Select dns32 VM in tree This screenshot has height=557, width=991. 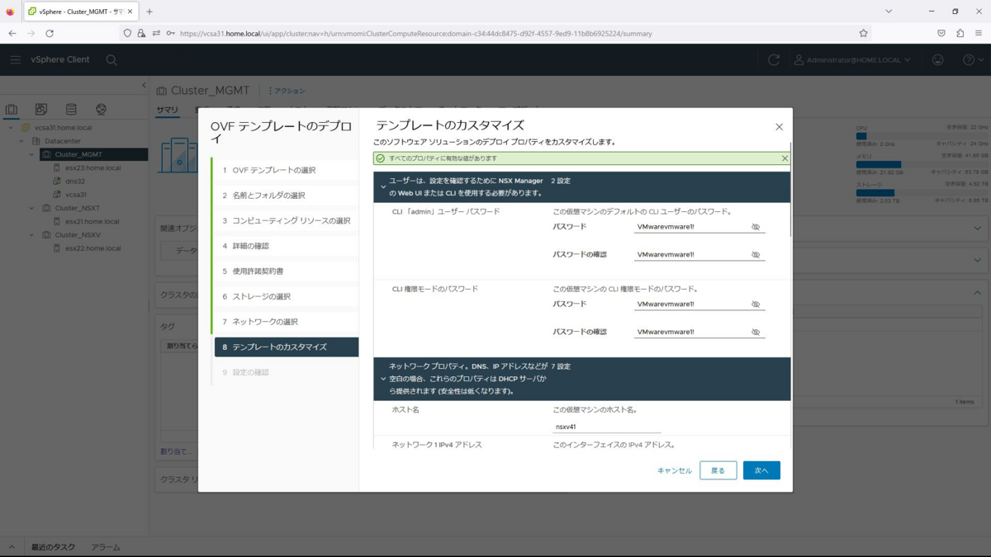pos(75,181)
